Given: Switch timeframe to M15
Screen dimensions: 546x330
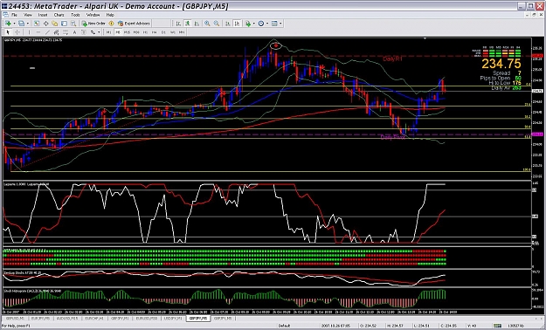Looking at the screenshot, I should coord(127,32).
